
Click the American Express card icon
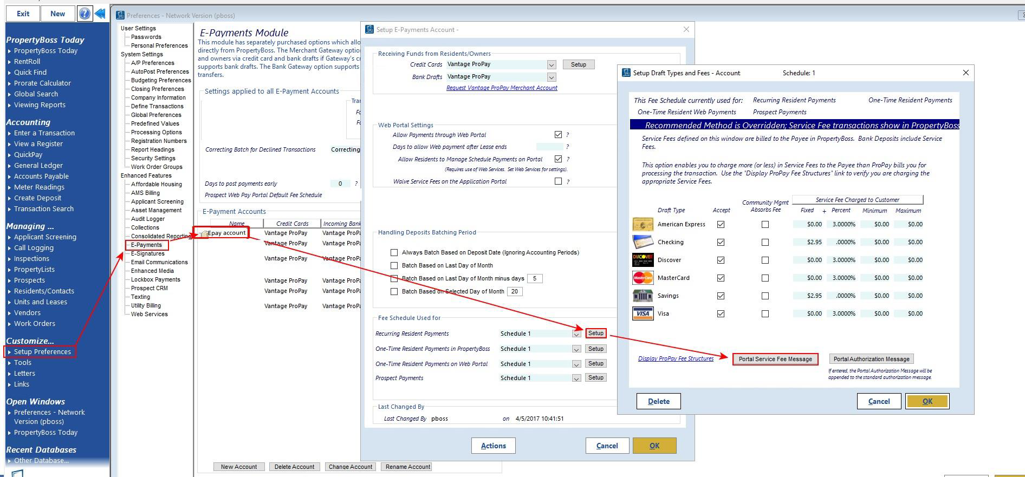click(643, 224)
